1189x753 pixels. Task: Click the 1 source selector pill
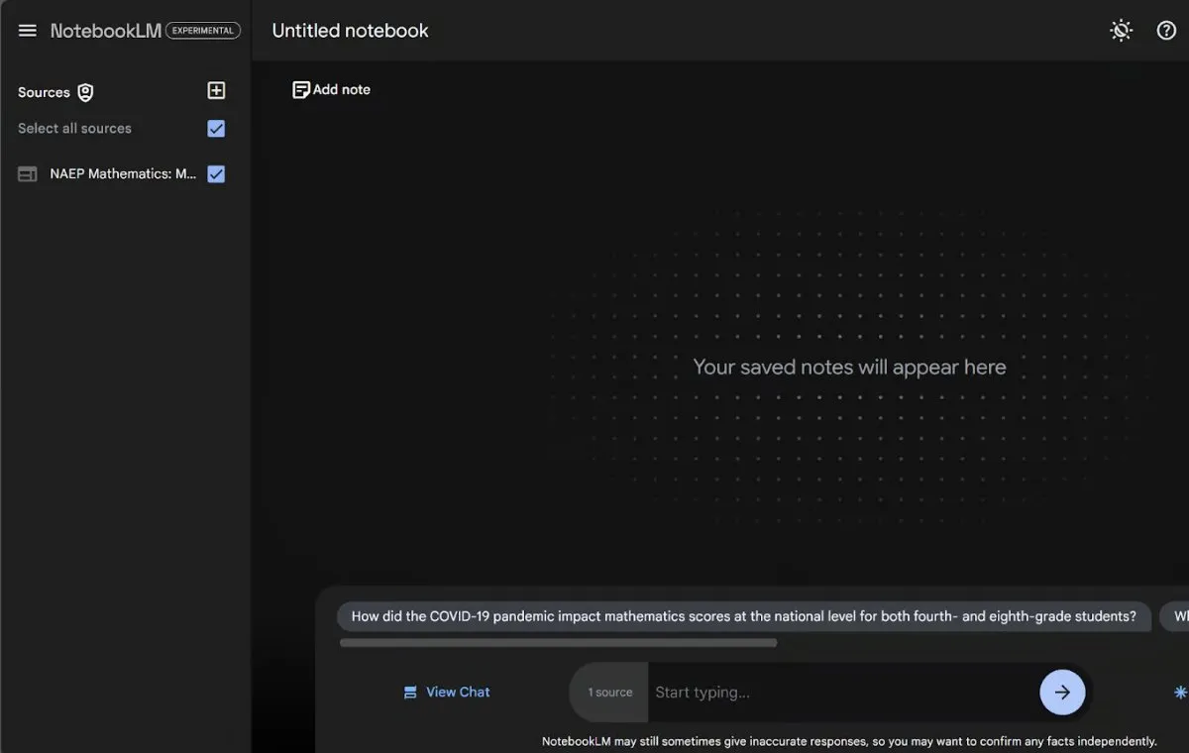[x=609, y=693]
